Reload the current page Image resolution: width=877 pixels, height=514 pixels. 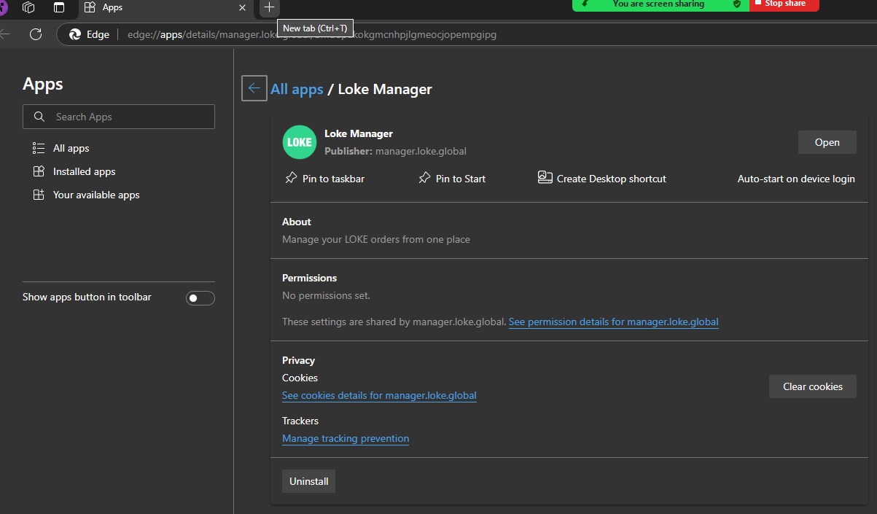point(35,34)
